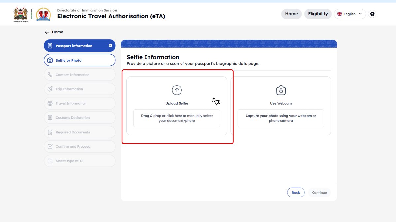Open the Home navigation tab
This screenshot has height=222, width=396.
[x=291, y=14]
